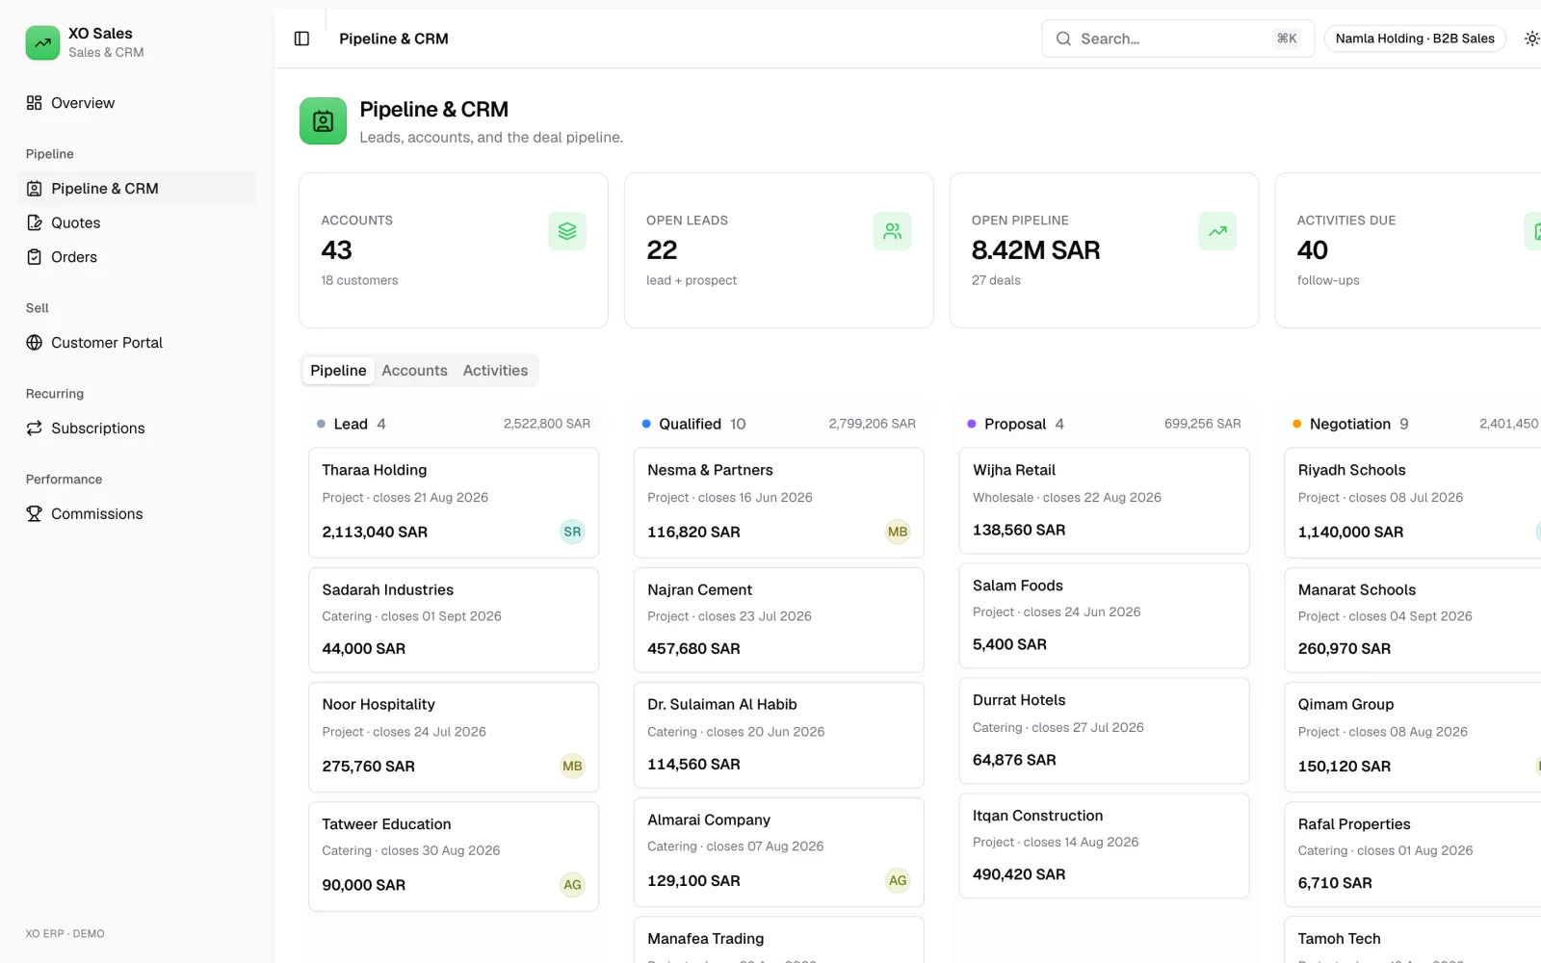Toggle the light theme sun icon
This screenshot has height=963, width=1541.
coord(1531,39)
